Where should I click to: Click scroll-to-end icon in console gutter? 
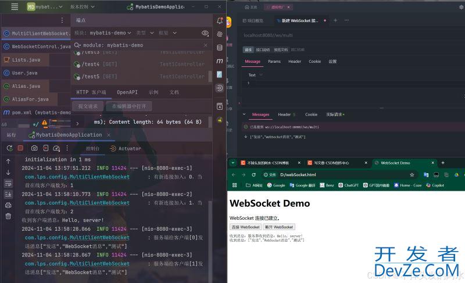pos(8,194)
